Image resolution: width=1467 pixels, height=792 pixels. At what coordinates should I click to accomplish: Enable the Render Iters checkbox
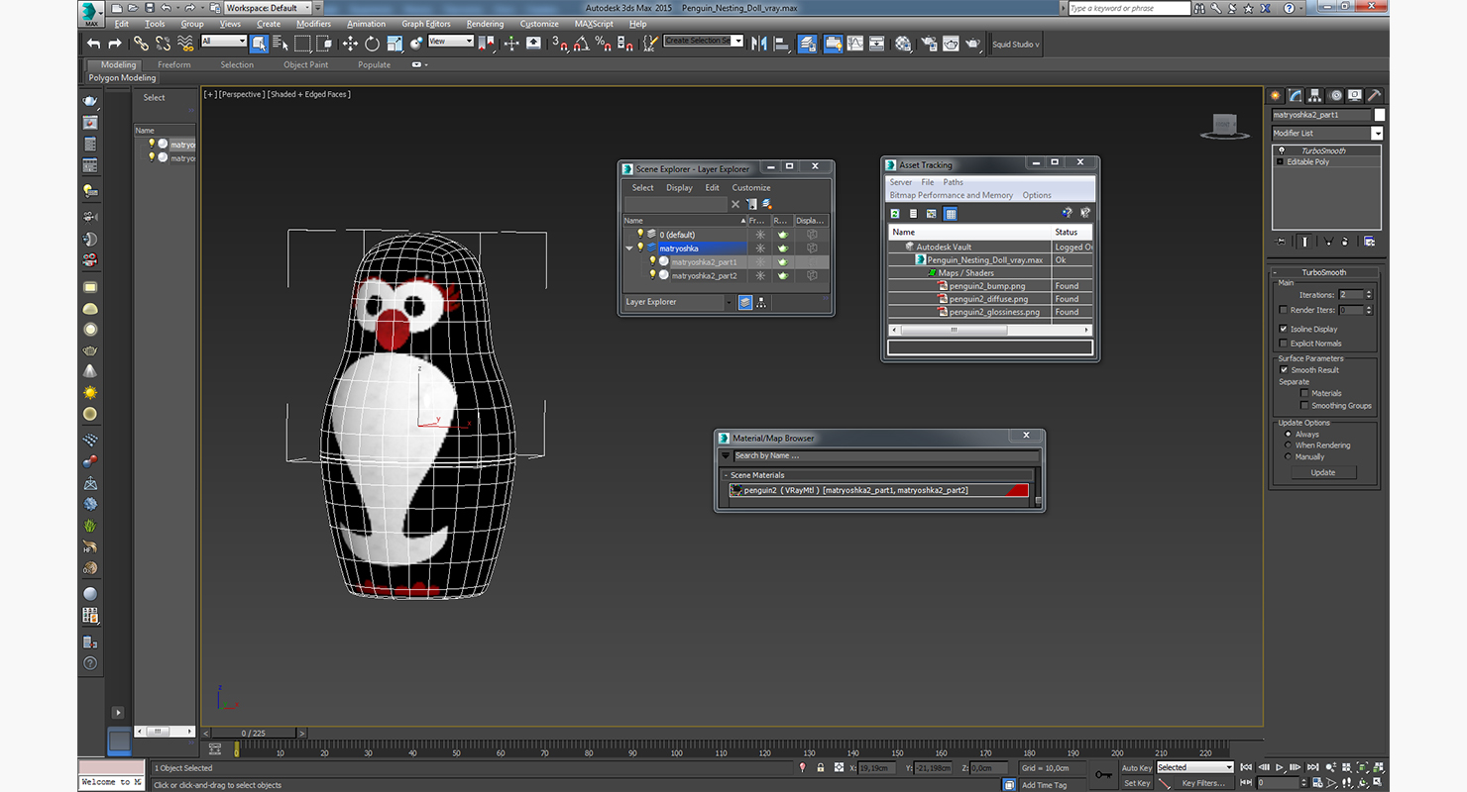tap(1284, 310)
